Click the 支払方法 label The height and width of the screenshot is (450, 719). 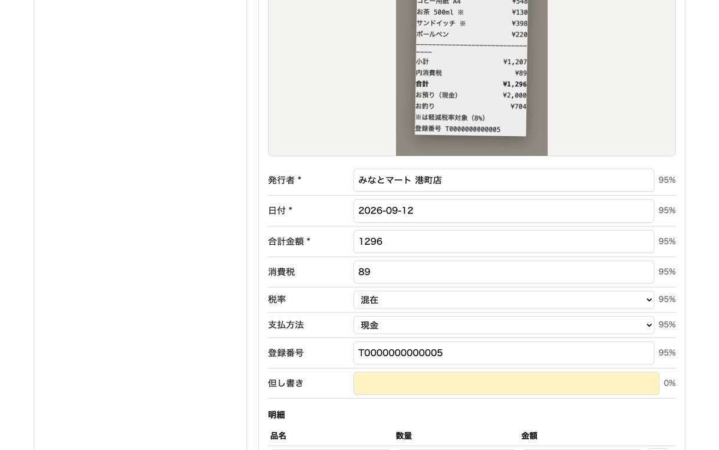tap(286, 325)
